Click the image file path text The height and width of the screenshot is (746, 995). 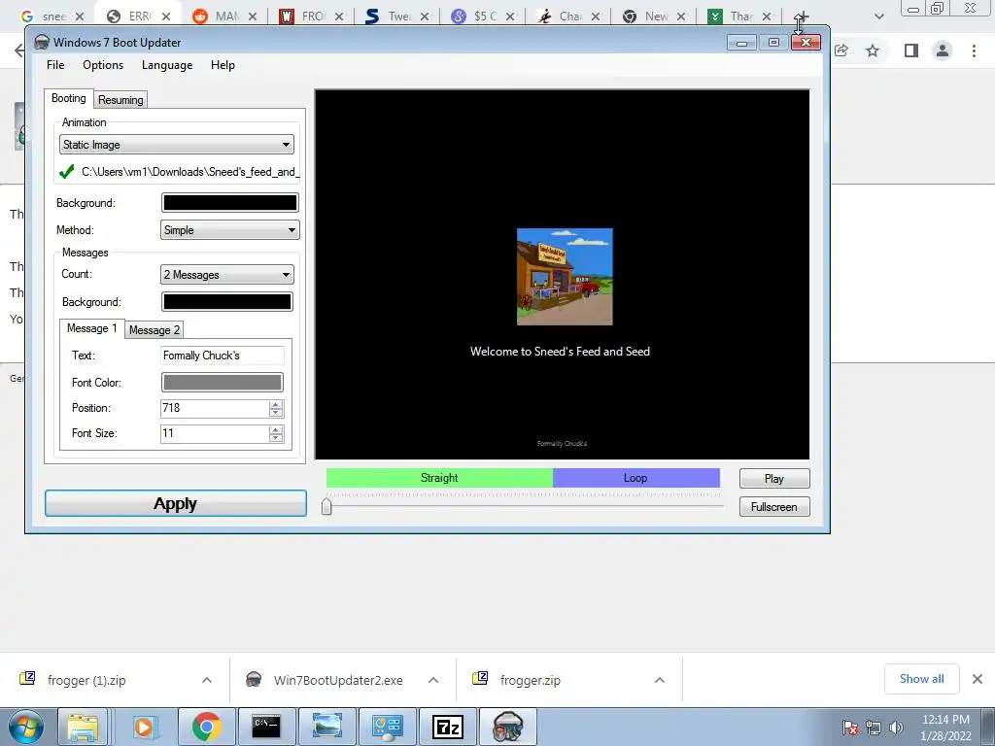coord(190,172)
